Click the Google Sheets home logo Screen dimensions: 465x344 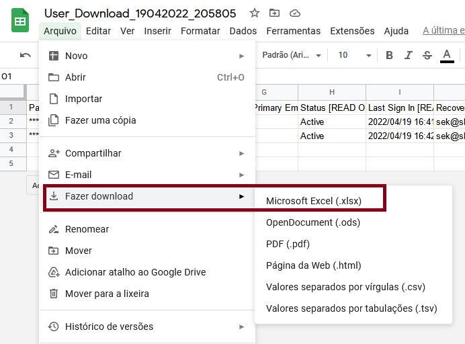[20, 21]
